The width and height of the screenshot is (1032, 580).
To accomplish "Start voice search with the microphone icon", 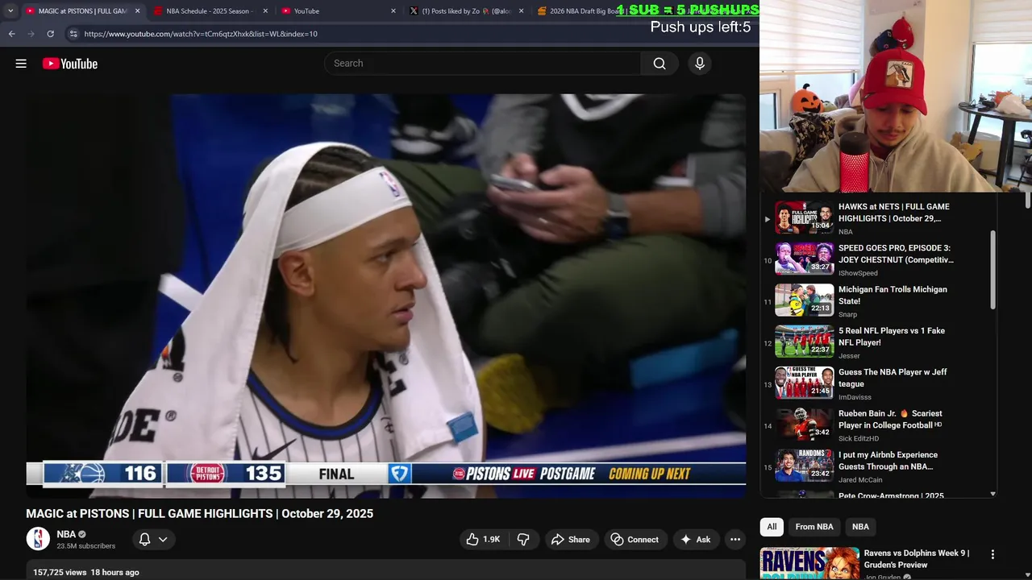I will click(700, 64).
